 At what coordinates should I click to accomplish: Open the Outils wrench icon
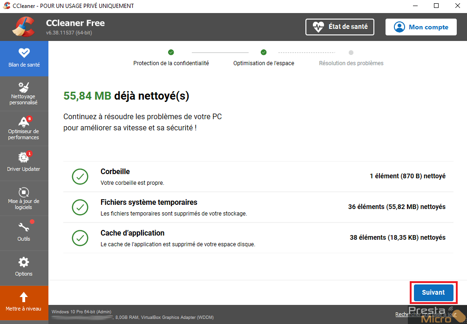24,228
